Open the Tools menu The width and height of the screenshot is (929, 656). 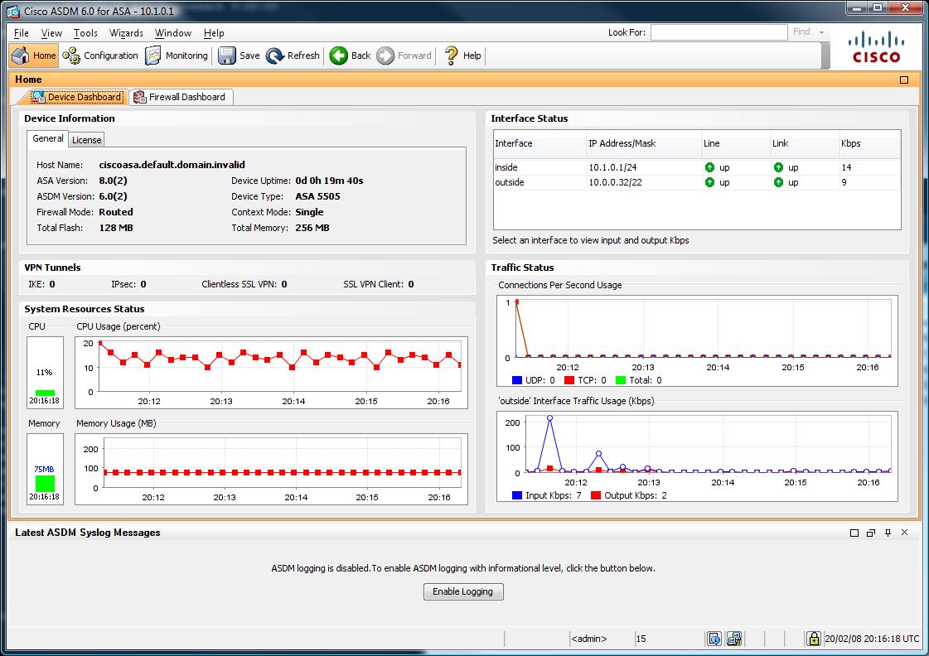(85, 33)
